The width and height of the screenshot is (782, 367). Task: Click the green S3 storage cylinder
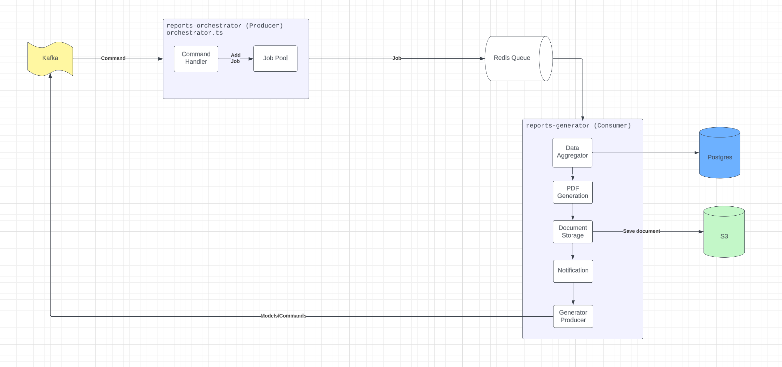click(724, 235)
